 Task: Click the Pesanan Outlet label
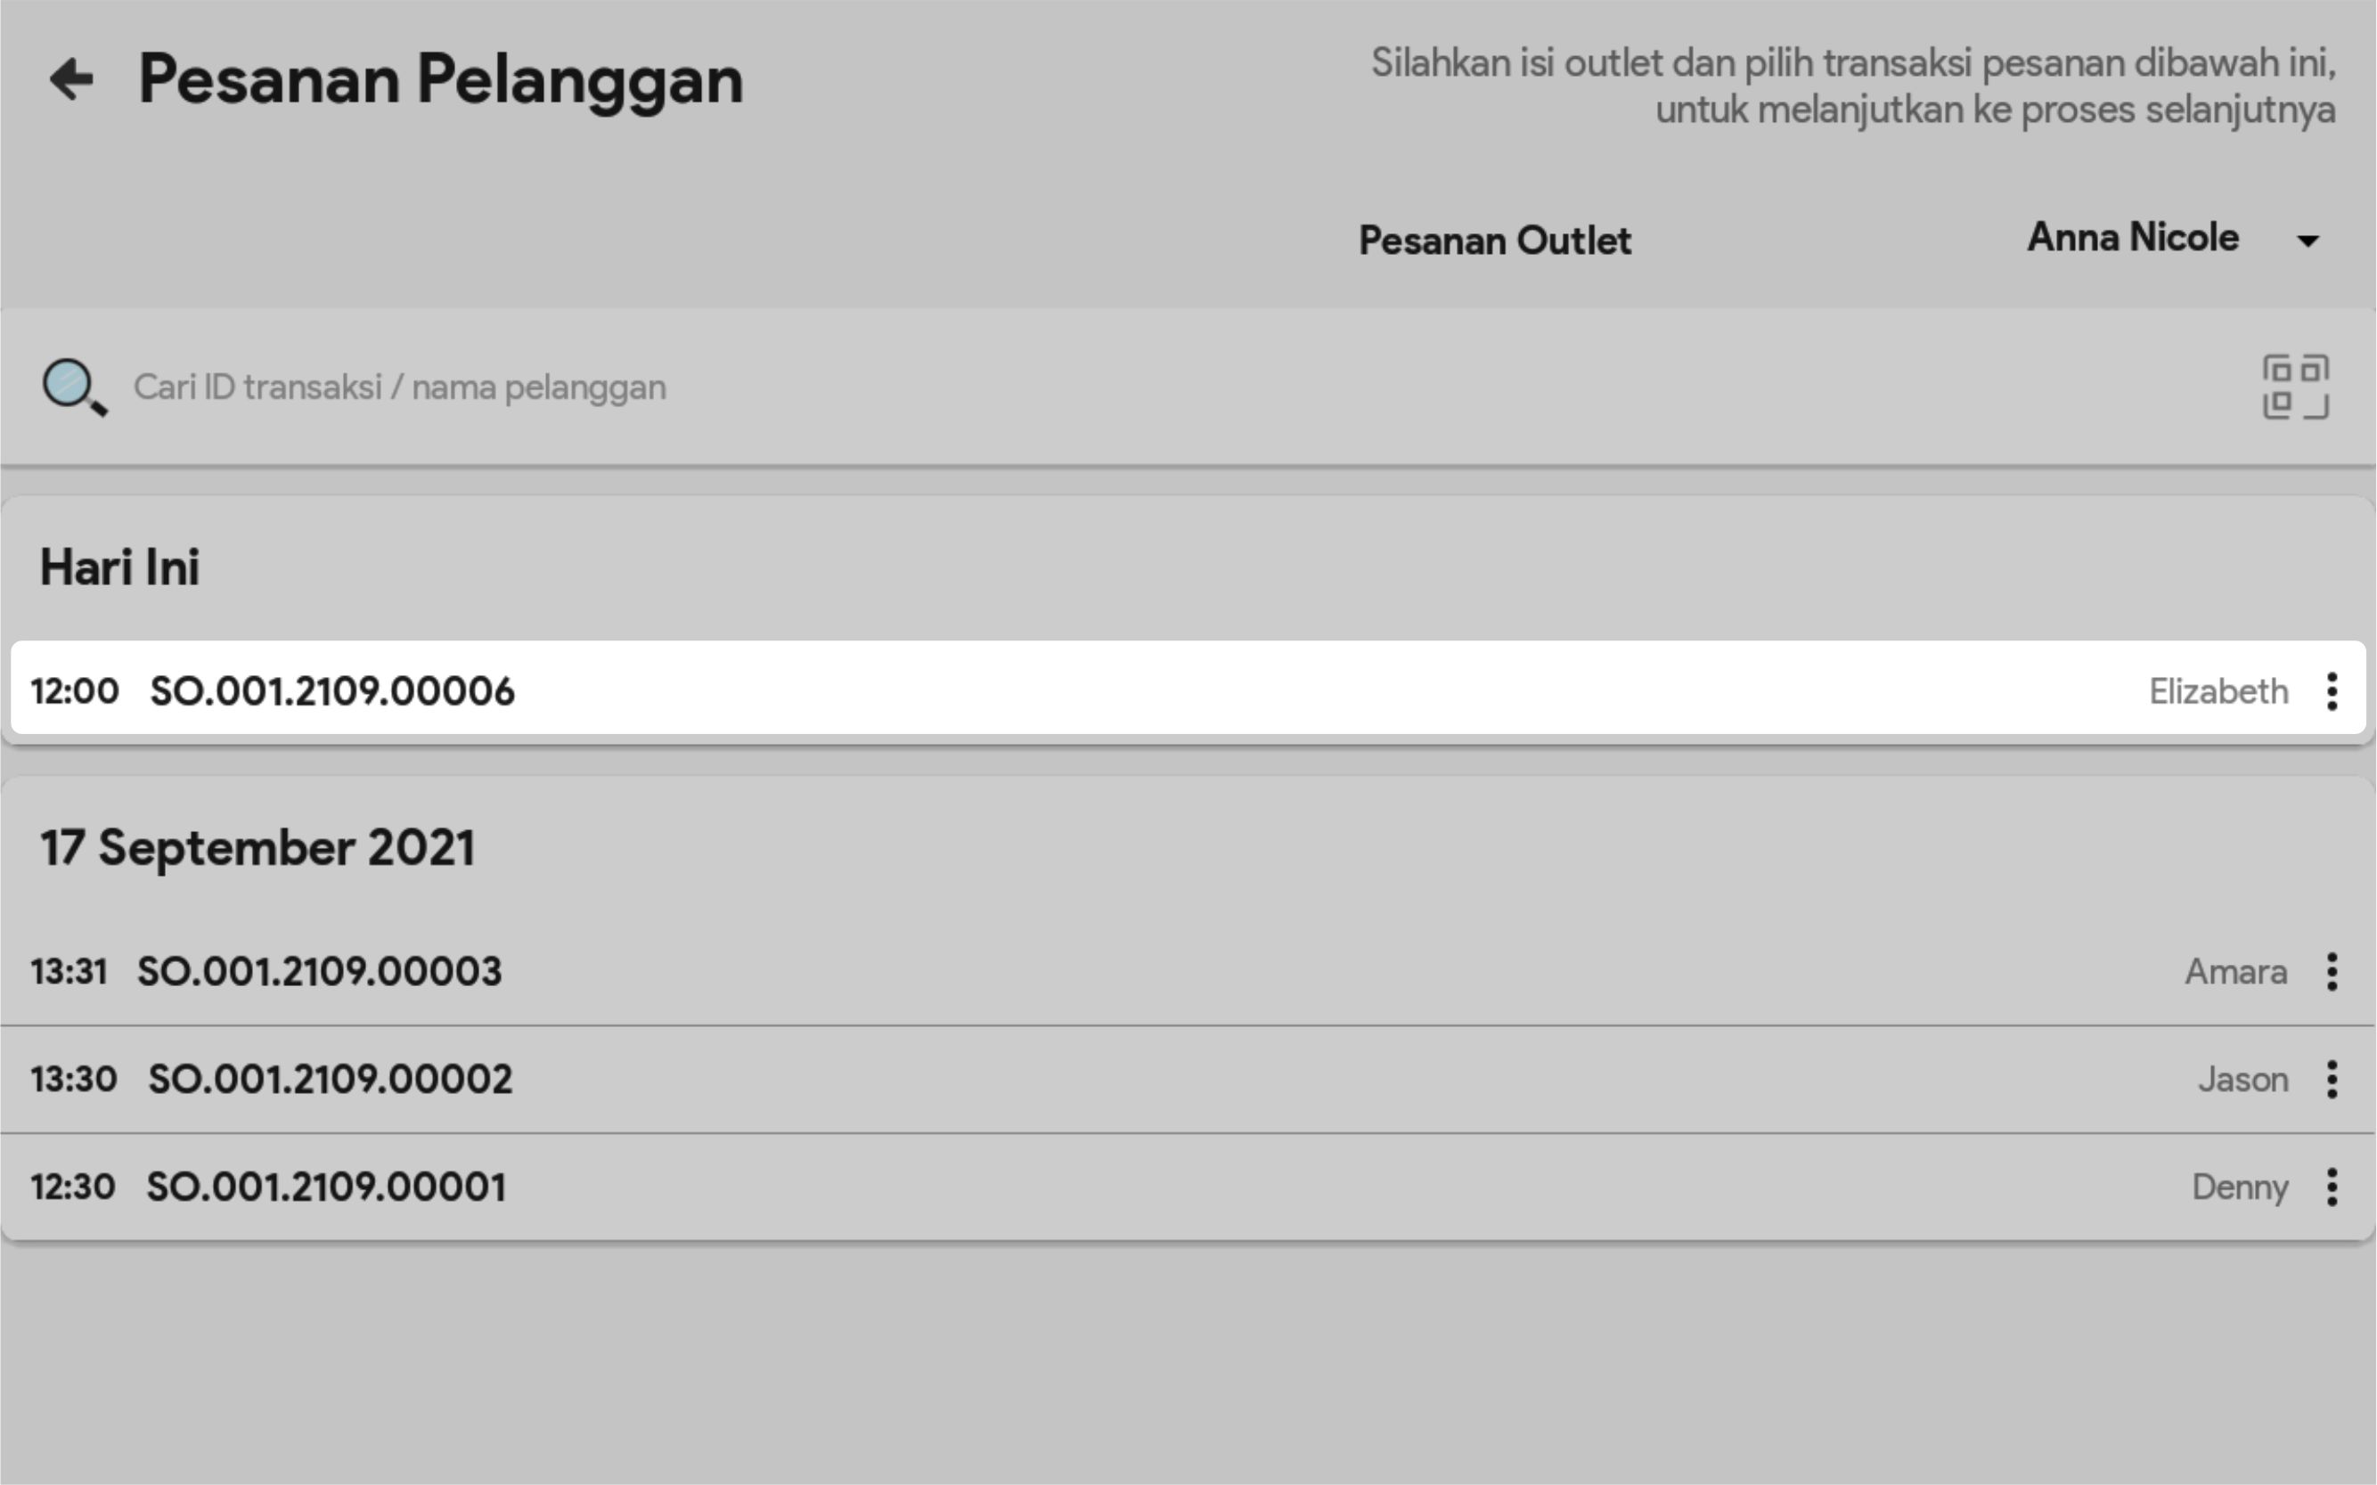(1494, 241)
